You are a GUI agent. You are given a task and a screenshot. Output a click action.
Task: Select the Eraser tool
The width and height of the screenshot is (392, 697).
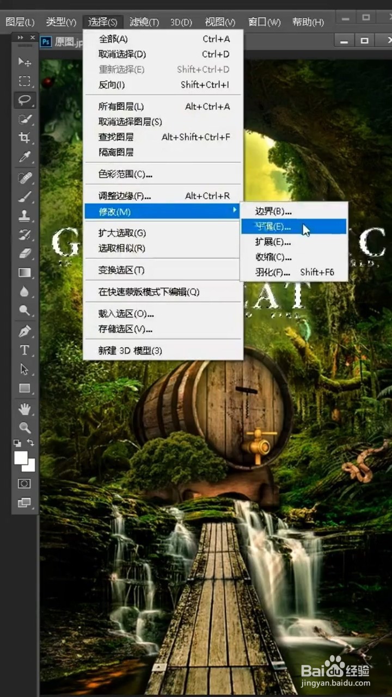click(x=24, y=254)
